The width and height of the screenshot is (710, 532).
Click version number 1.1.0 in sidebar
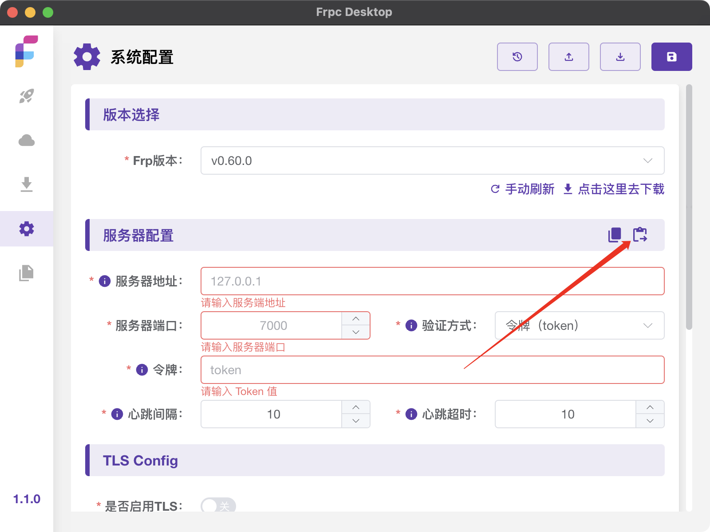[27, 499]
